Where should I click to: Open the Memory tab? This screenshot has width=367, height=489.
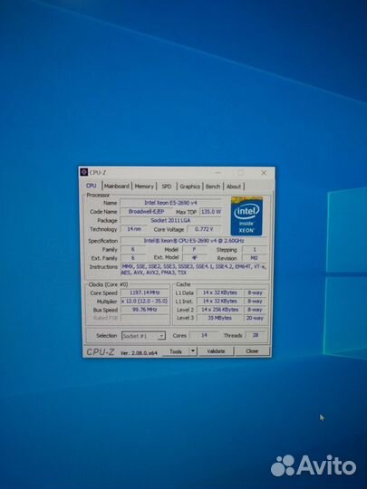pyautogui.click(x=144, y=187)
